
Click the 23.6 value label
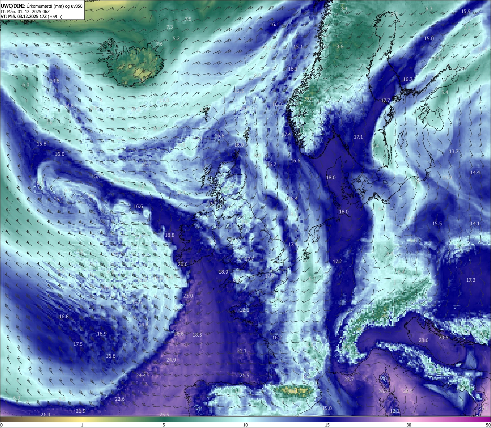coord(423,340)
